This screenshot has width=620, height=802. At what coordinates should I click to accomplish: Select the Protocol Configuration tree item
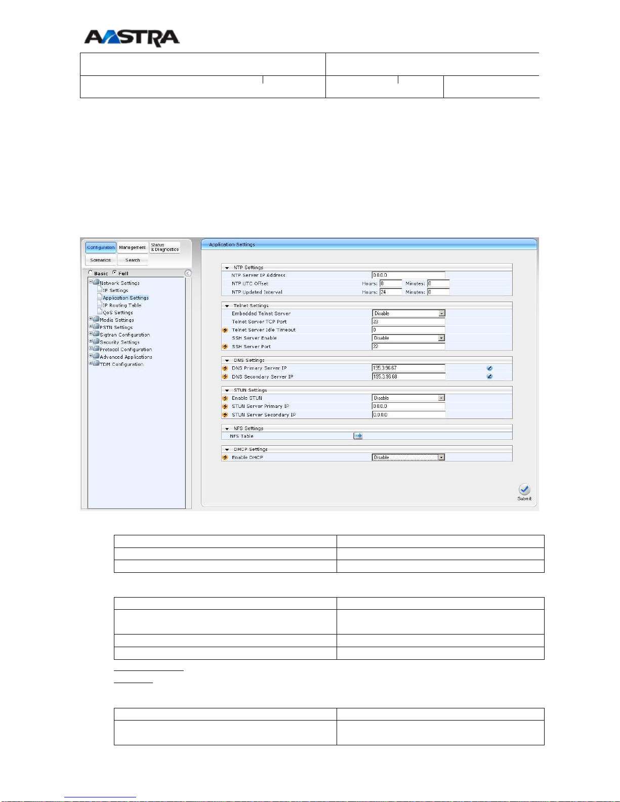[126, 350]
